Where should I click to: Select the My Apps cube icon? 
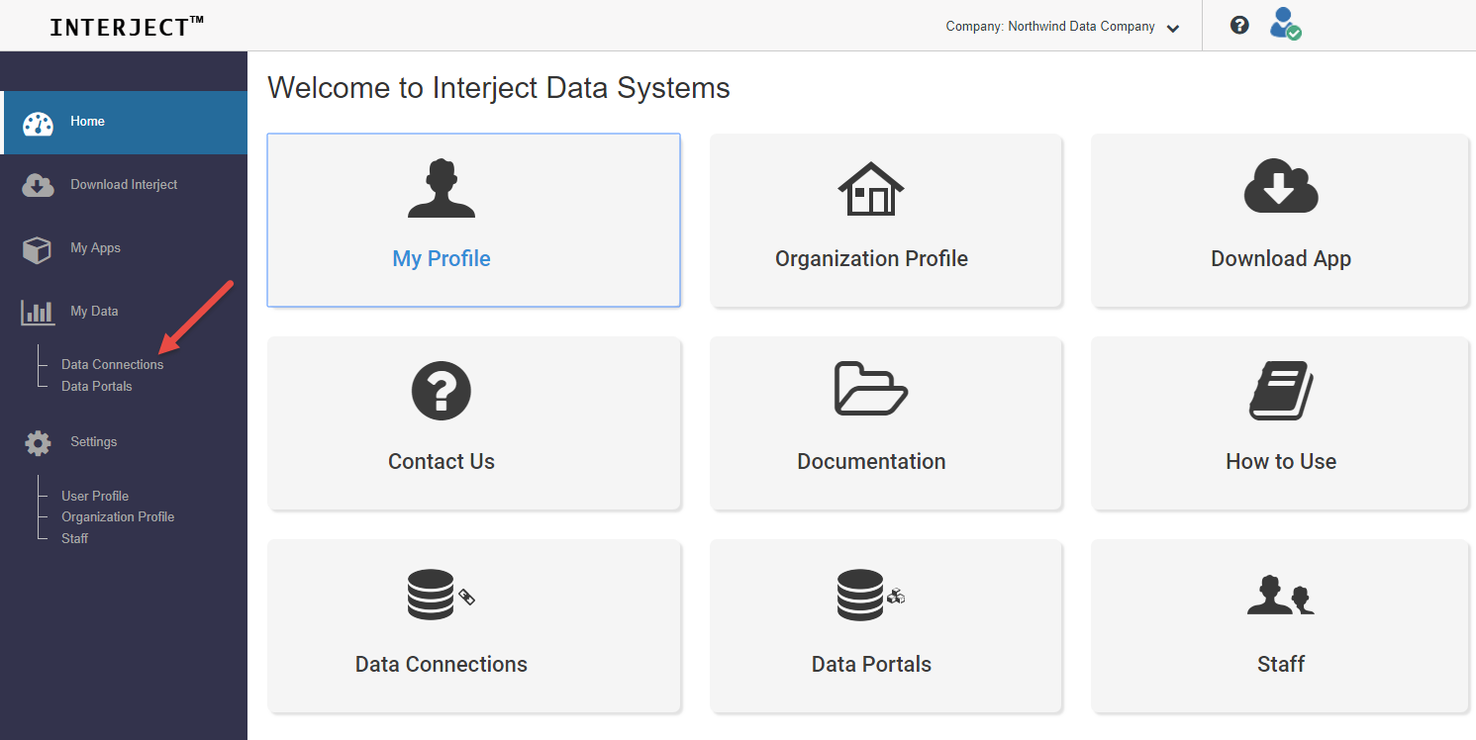pos(37,249)
